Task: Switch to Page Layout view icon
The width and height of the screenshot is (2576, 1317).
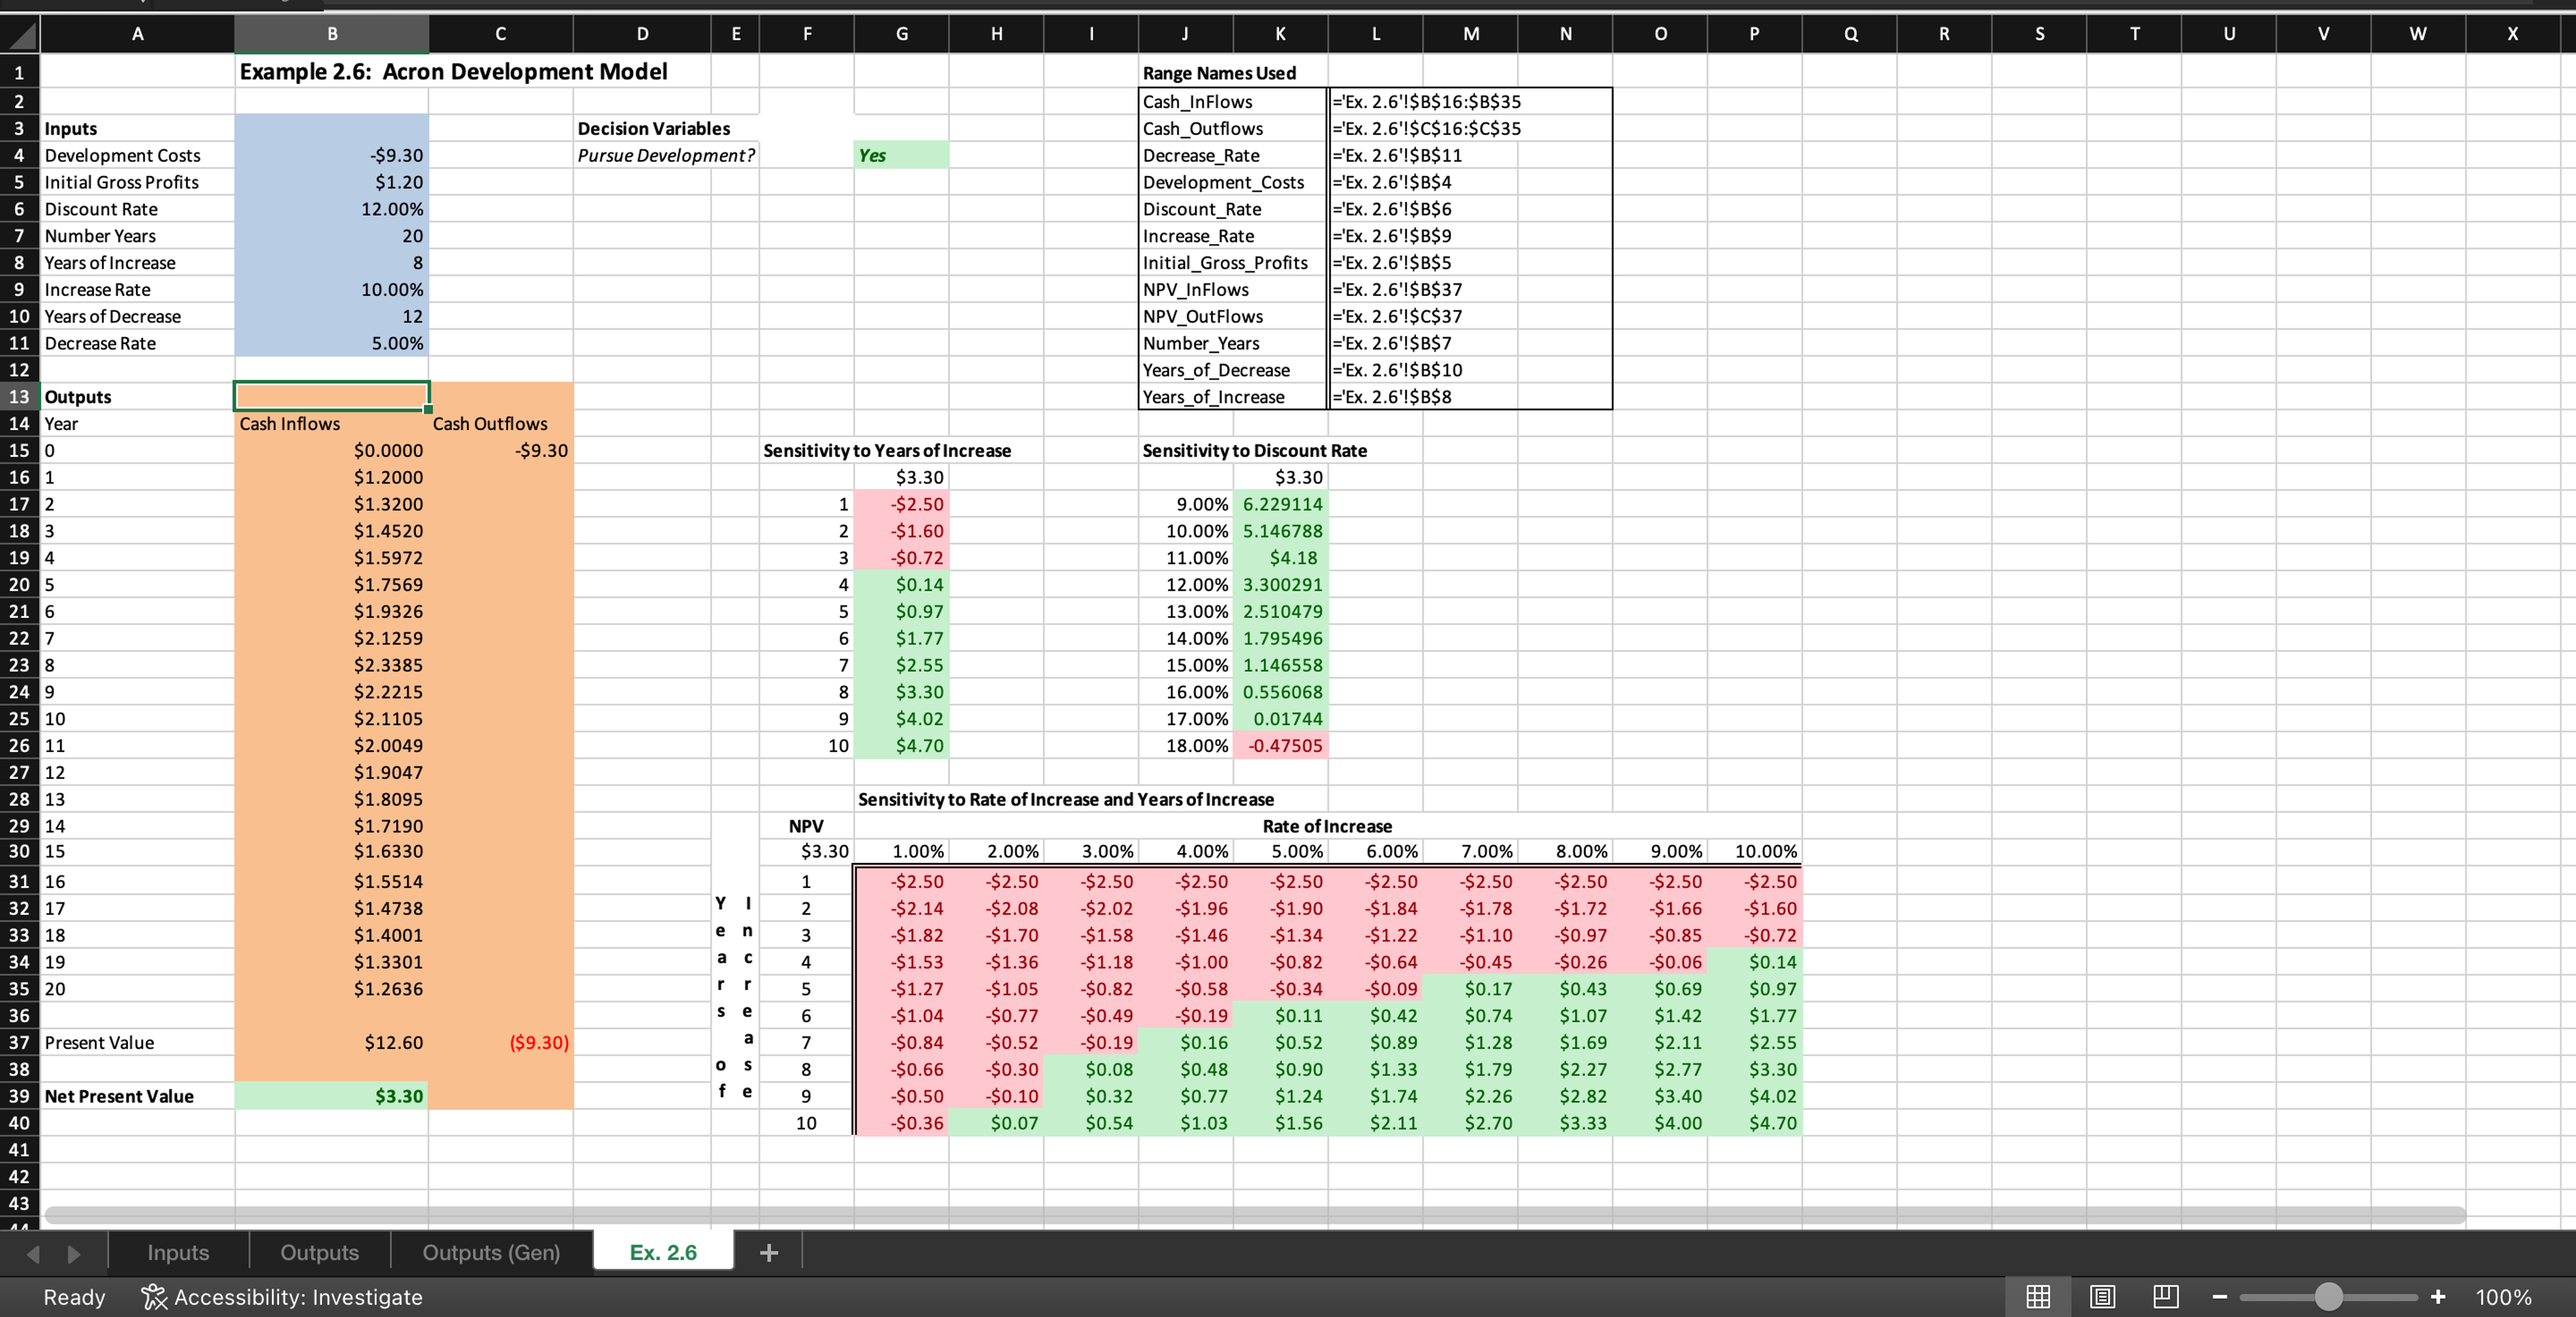Action: tap(2102, 1297)
